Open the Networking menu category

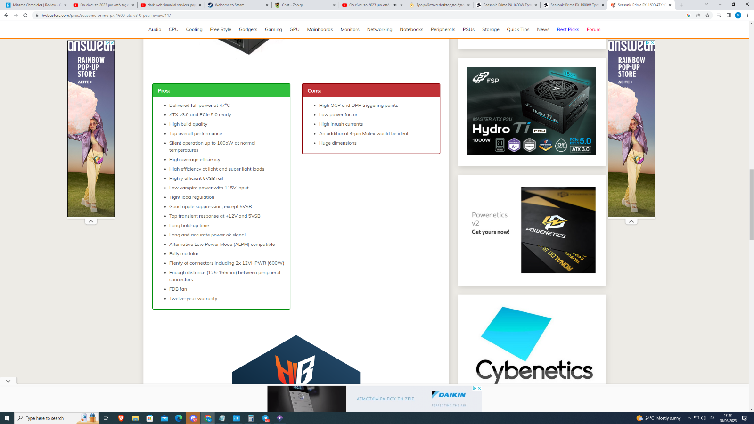379,29
